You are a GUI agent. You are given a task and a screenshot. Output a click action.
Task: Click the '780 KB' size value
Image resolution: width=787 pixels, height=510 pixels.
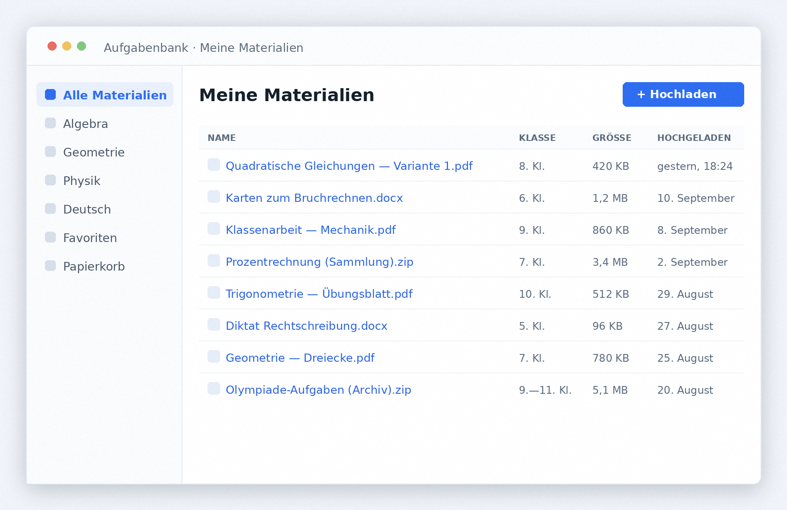pos(611,358)
